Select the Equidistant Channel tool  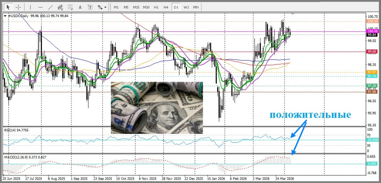tap(60, 7)
